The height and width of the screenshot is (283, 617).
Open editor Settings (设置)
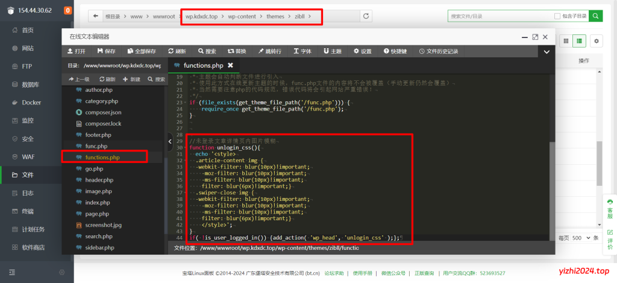pyautogui.click(x=363, y=51)
